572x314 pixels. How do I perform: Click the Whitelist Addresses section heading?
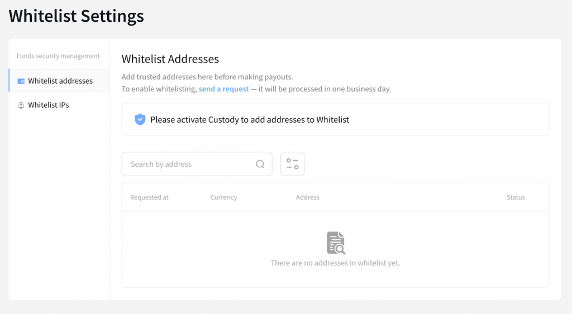pos(170,59)
